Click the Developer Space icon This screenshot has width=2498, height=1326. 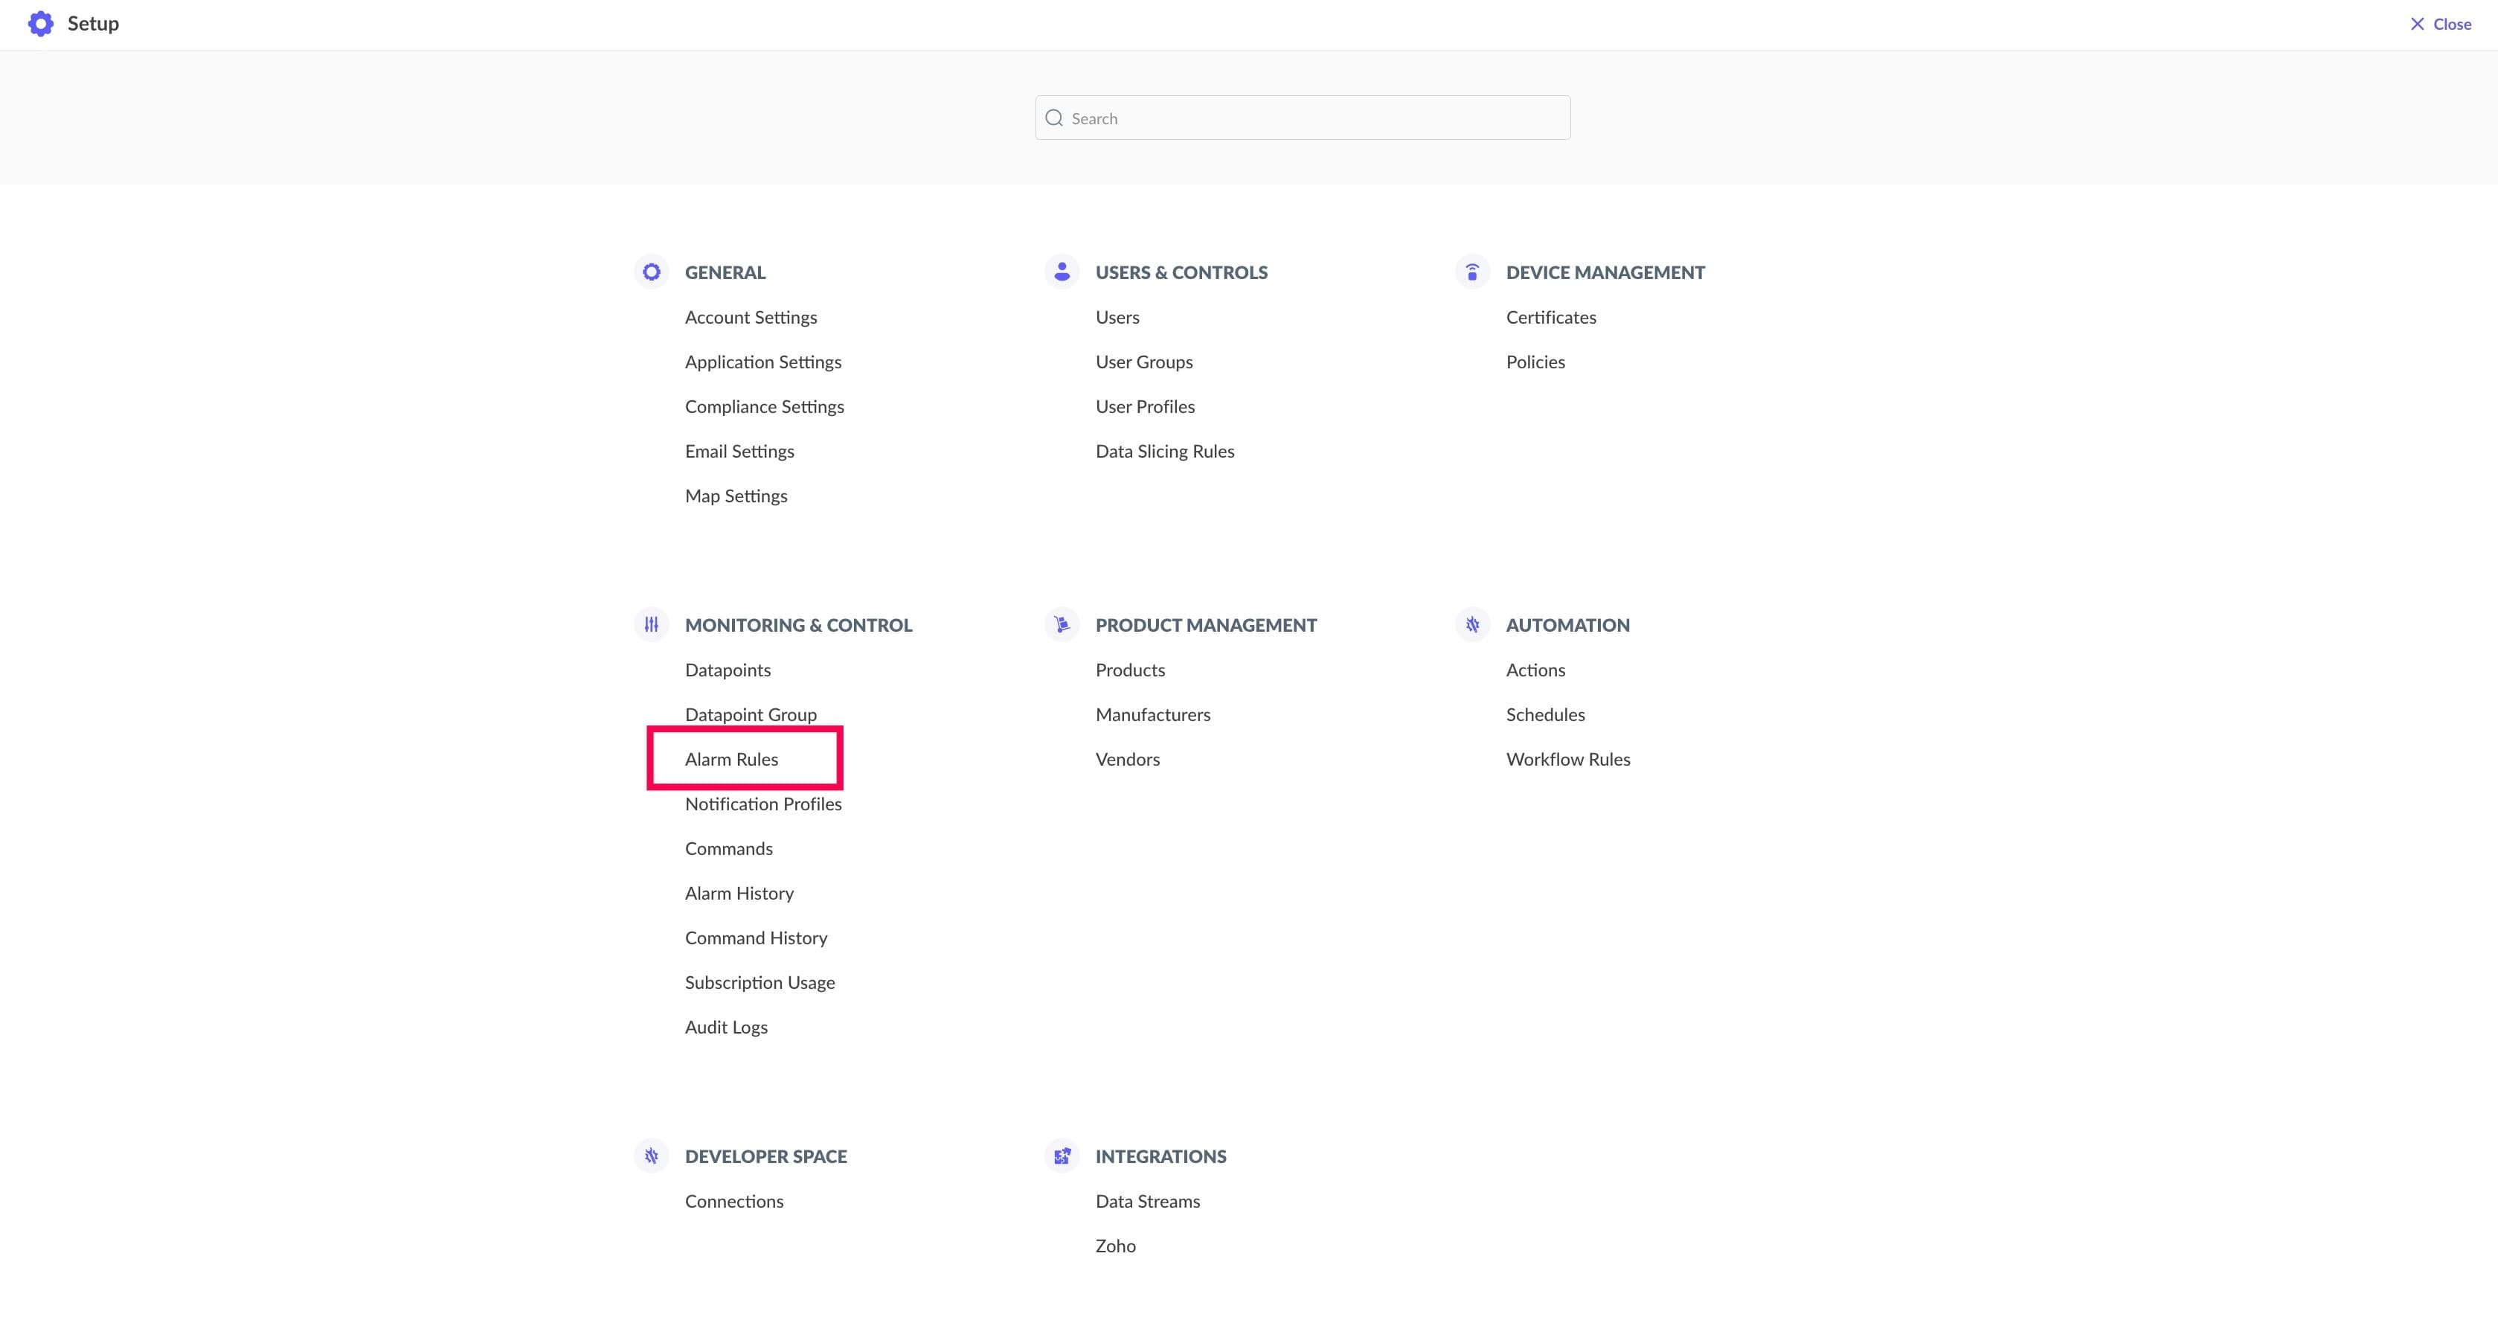[x=652, y=1156]
